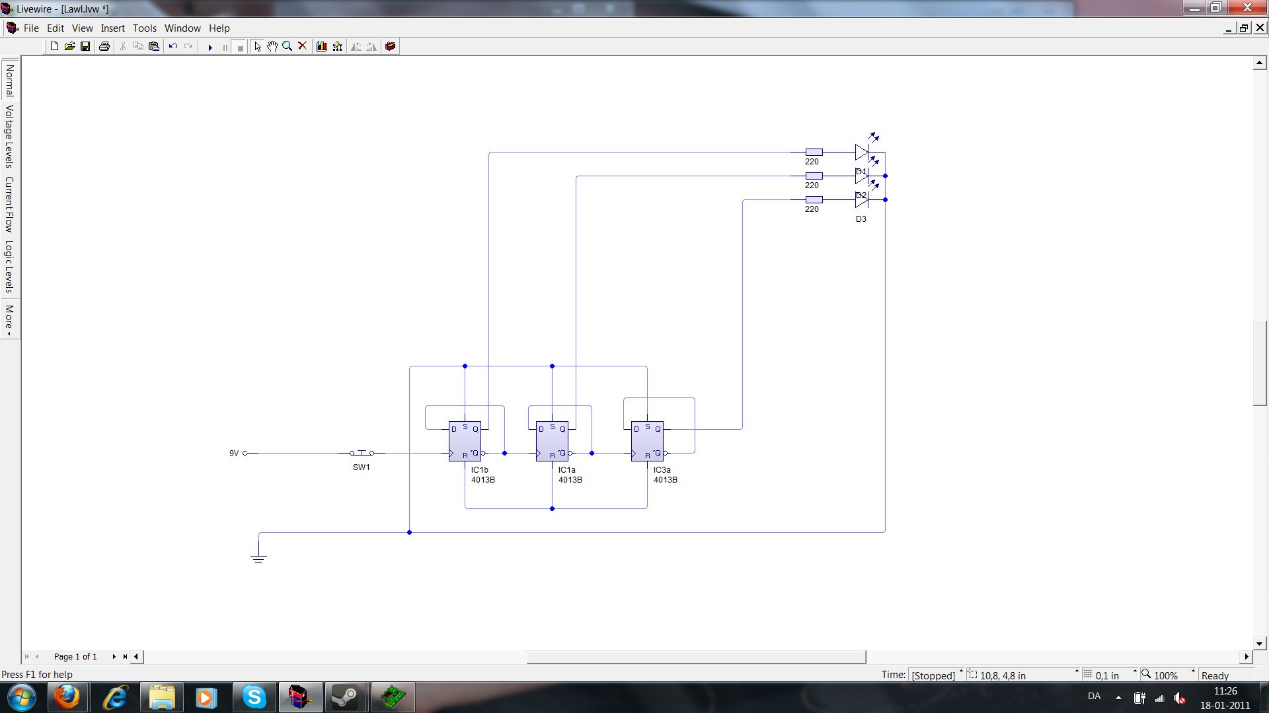Image resolution: width=1269 pixels, height=713 pixels.
Task: Click the Copy toolbar icon
Action: click(x=138, y=46)
